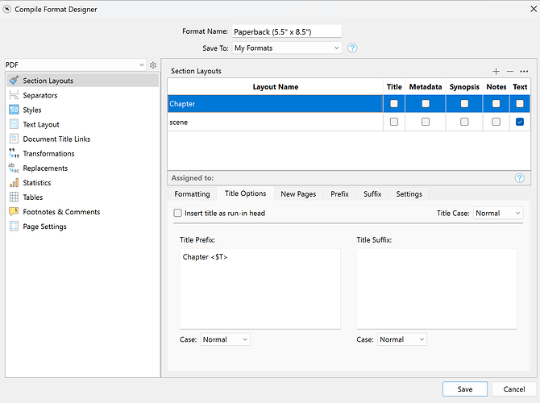540x403 pixels.
Task: Open the PDF format type dropdown
Action: click(x=76, y=64)
